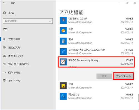Click the 2021/03/12 date of 天気
The width and height of the screenshot is (139, 110).
pos(127,33)
